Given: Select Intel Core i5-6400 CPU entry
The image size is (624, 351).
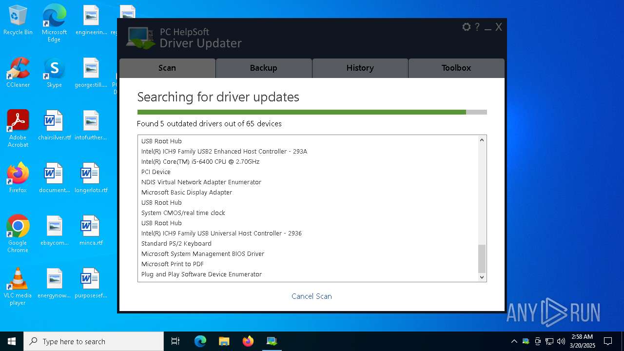Looking at the screenshot, I should click(200, 161).
